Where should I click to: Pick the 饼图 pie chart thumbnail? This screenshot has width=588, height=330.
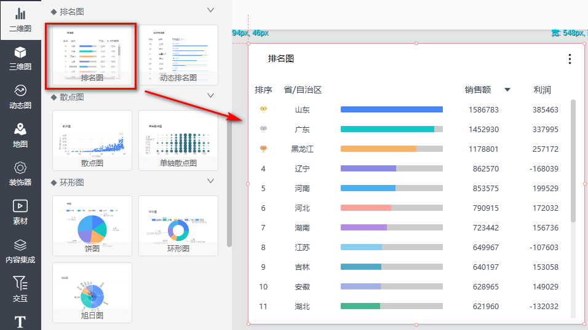(x=92, y=226)
